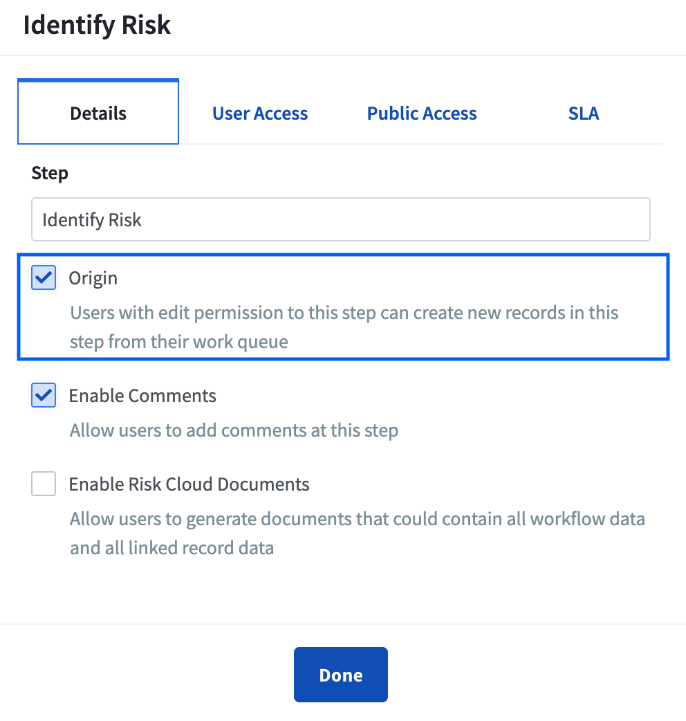The height and width of the screenshot is (721, 686).
Task: Disable the Enable Comments checkbox
Action: [x=44, y=395]
